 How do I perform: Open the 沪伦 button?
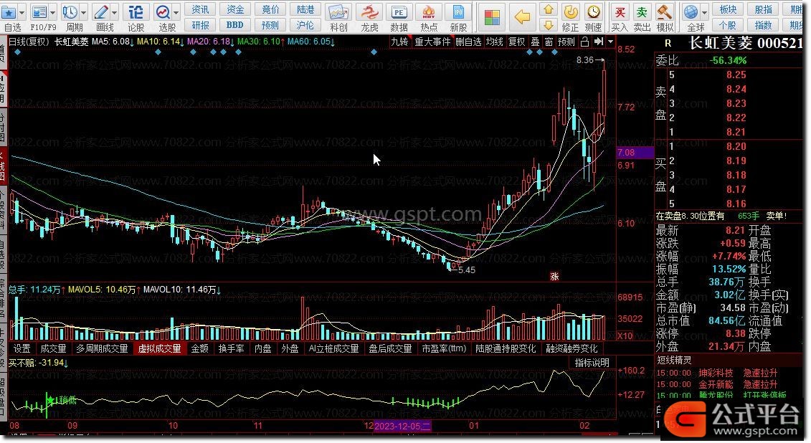click(x=305, y=25)
